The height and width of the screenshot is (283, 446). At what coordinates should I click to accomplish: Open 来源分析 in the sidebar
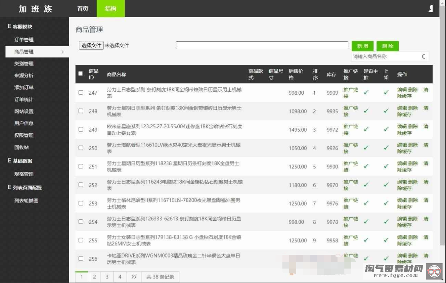coord(24,76)
